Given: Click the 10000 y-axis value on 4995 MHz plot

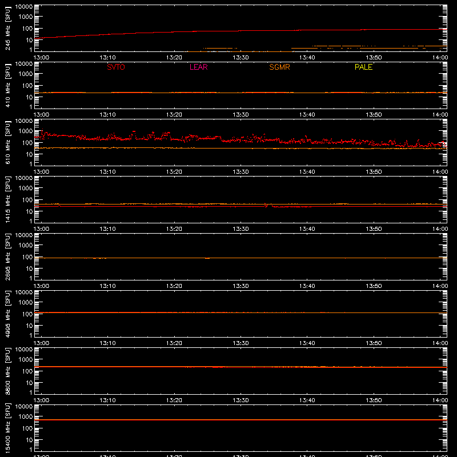Looking at the screenshot, I should (x=24, y=292).
